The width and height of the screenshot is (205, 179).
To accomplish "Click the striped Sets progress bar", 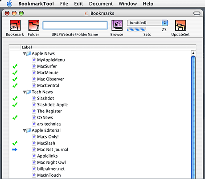I will 136,29.
